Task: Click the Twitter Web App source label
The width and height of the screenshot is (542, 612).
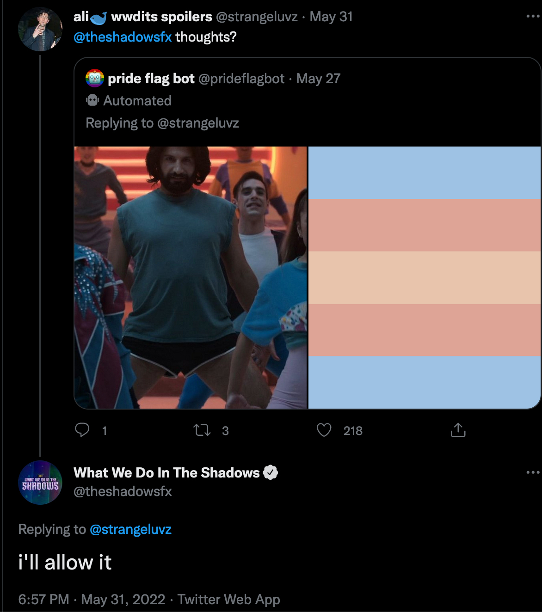Action: pos(229,600)
